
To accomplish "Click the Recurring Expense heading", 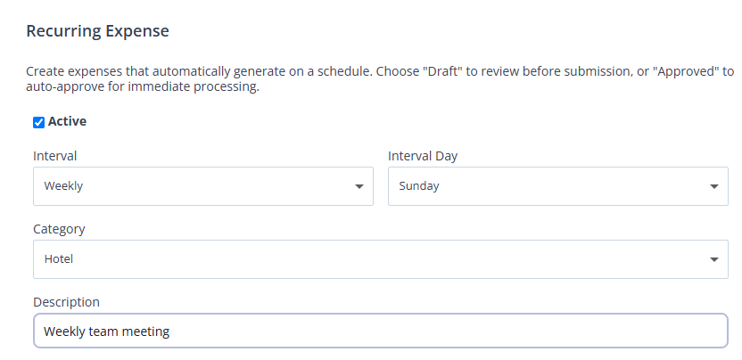I will pyautogui.click(x=97, y=31).
